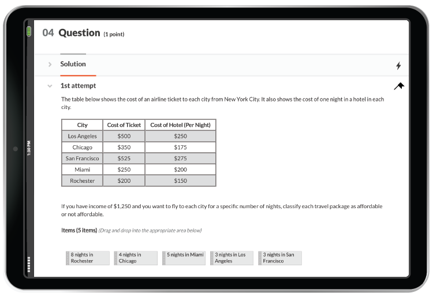Tap the green battery icon on tablet bezel

coord(28,32)
